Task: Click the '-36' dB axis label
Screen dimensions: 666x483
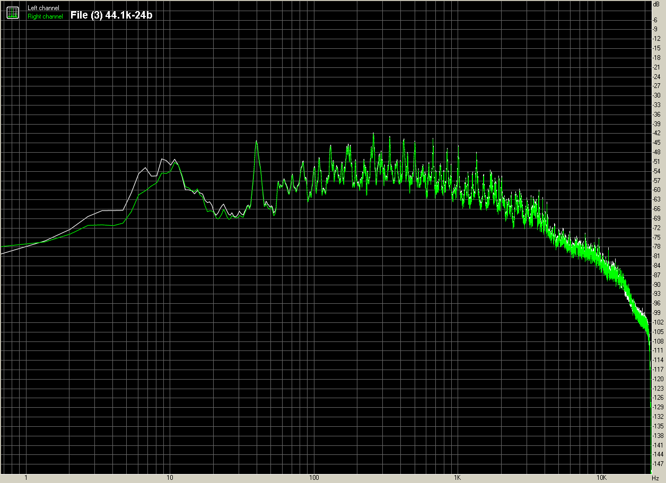Action: pos(657,114)
